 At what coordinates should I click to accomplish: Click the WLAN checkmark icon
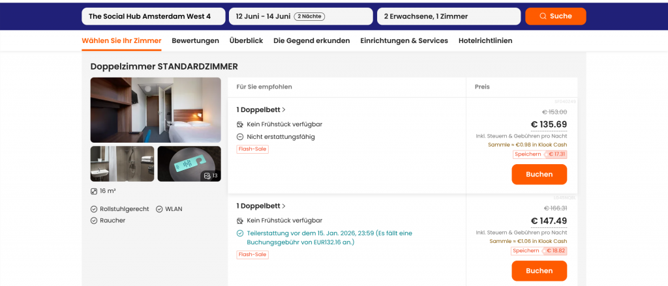click(x=159, y=209)
